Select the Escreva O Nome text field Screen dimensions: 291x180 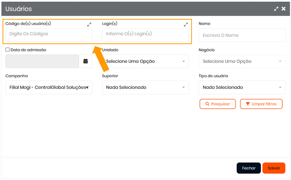[x=242, y=35]
